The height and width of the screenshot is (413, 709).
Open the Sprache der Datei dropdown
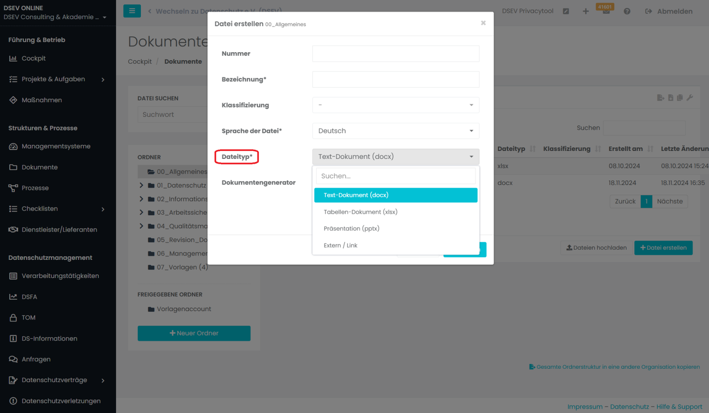396,131
